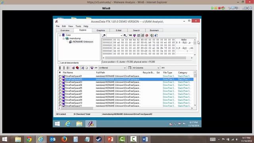Click the file list vertical scrollbar down arrow
This screenshot has height=143, width=254.
[195, 105]
